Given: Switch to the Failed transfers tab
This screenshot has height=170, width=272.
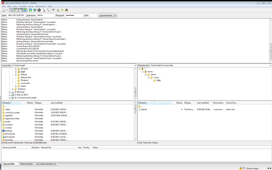Looking at the screenshot, I should click(26, 164).
